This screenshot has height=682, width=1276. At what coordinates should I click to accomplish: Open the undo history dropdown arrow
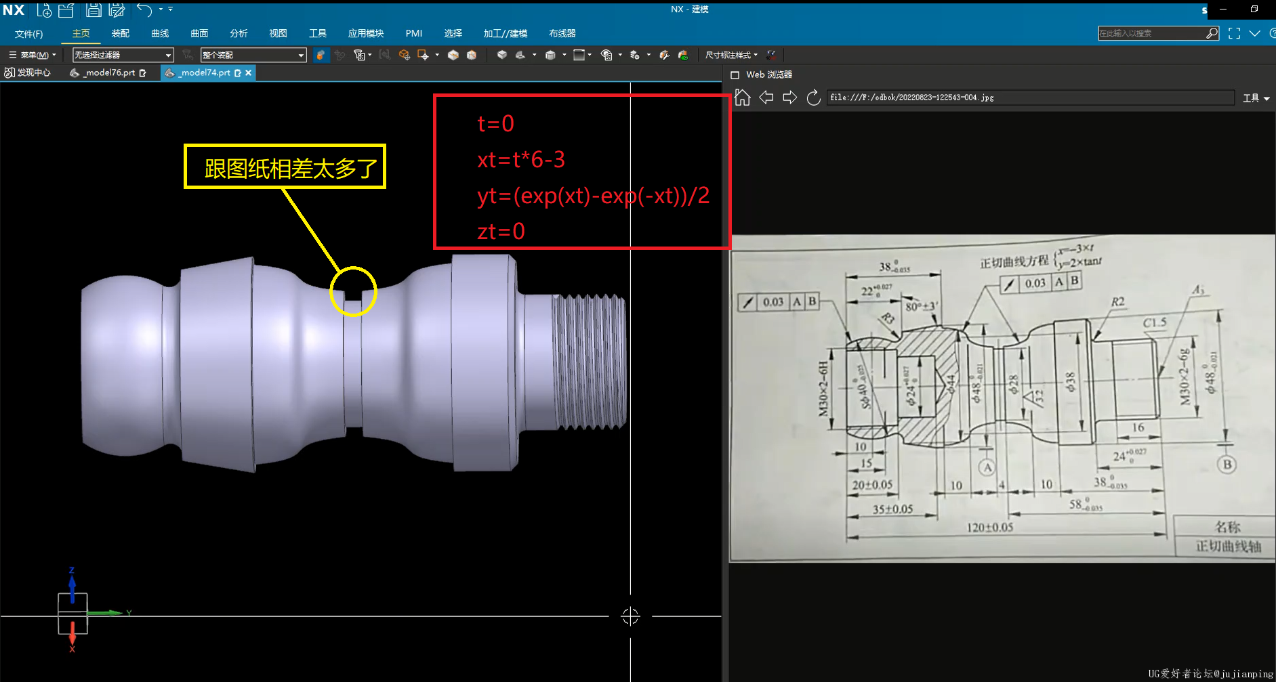coord(161,9)
